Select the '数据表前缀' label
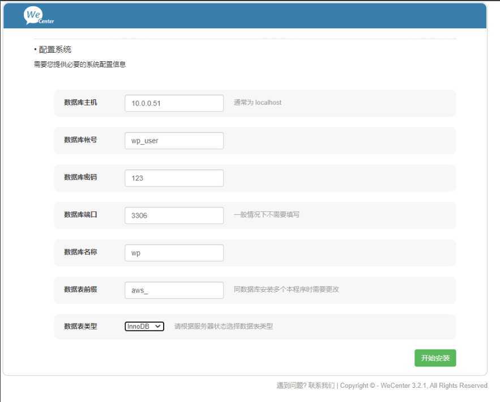This screenshot has width=500, height=402. coord(80,289)
